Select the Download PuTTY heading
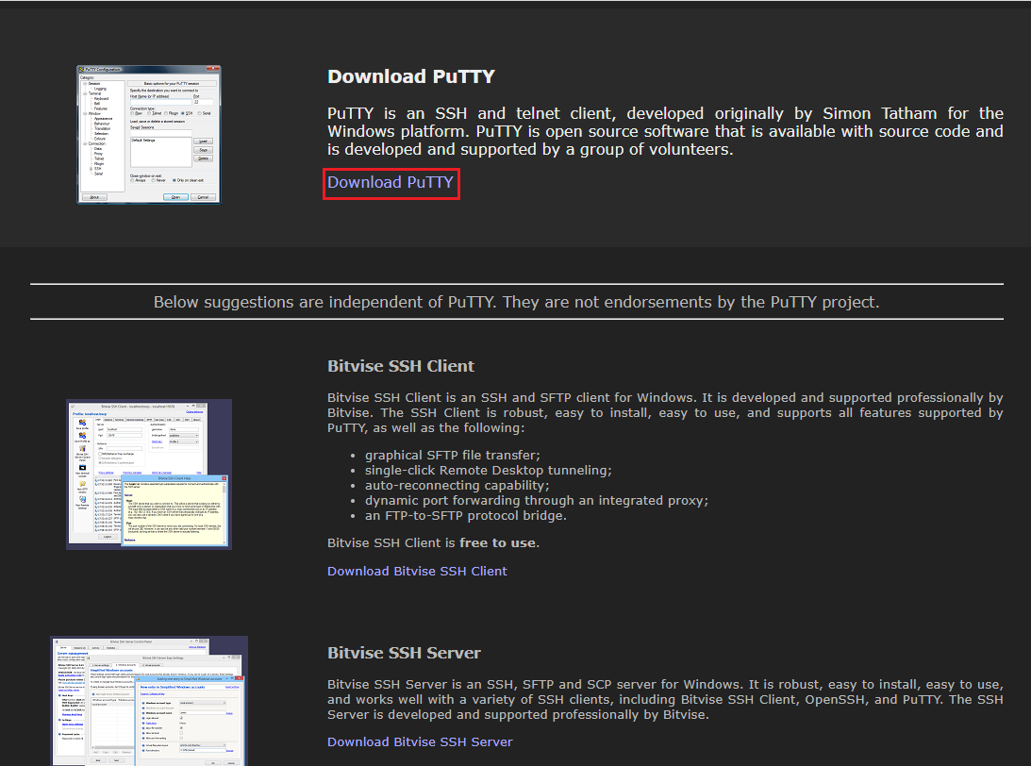1031x766 pixels. pos(411,77)
